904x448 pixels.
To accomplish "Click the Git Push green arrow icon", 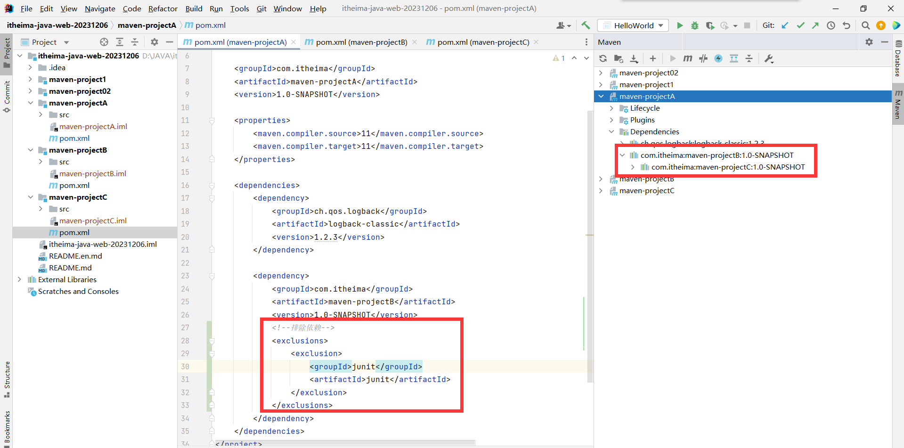I will [815, 25].
